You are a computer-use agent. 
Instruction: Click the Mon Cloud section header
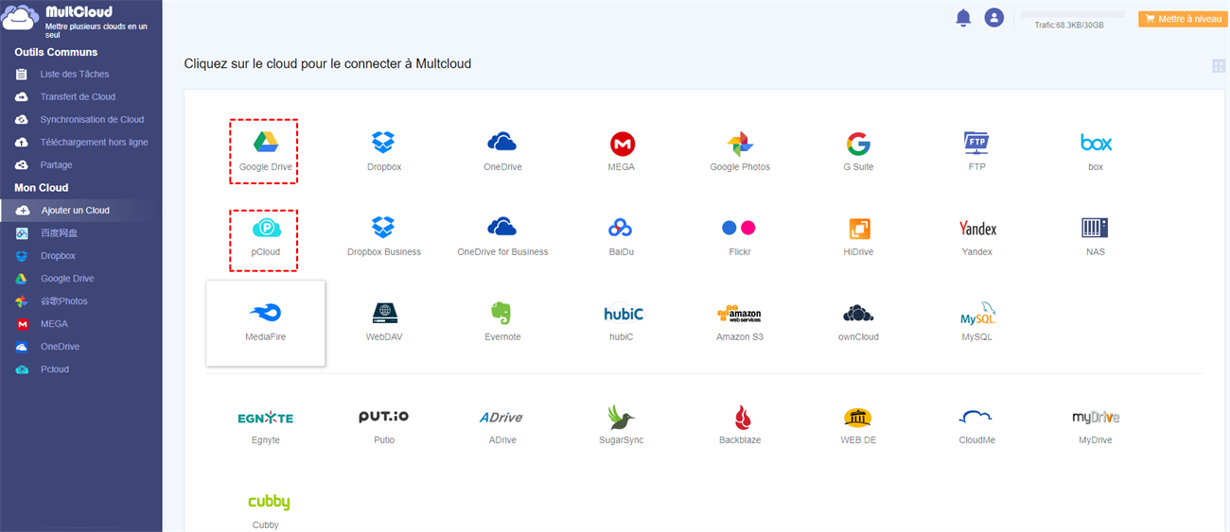click(42, 187)
